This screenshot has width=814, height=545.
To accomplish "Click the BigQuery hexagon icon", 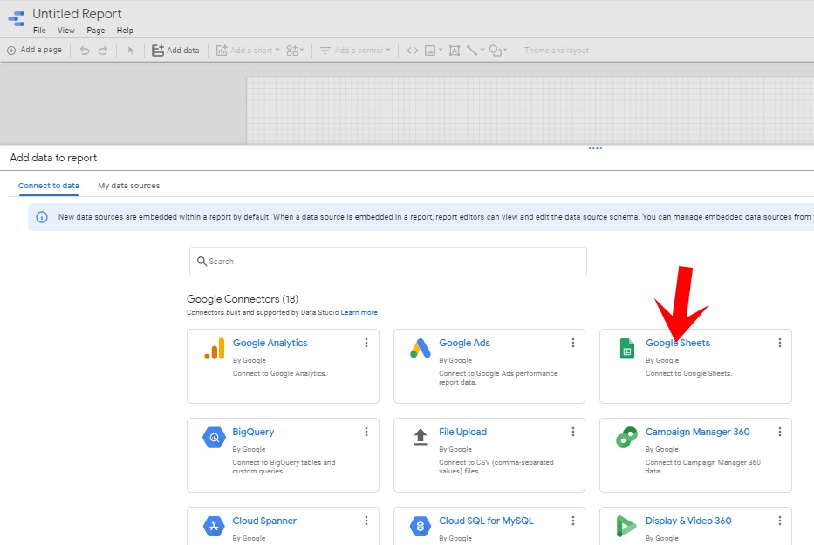I will [214, 437].
